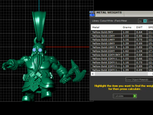Click the Metal Weights flask icon
Image resolution: width=153 pixels, height=115 pixels.
tap(92, 14)
